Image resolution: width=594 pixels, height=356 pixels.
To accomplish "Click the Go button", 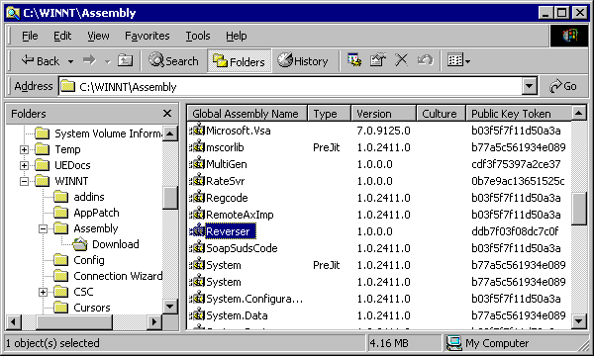I will [x=563, y=87].
